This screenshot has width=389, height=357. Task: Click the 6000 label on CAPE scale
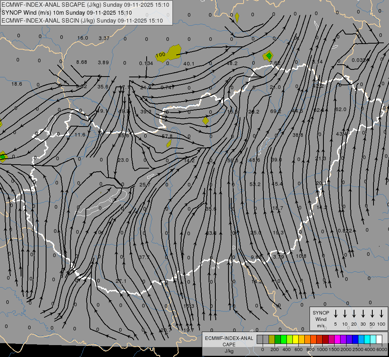[x=382, y=349]
